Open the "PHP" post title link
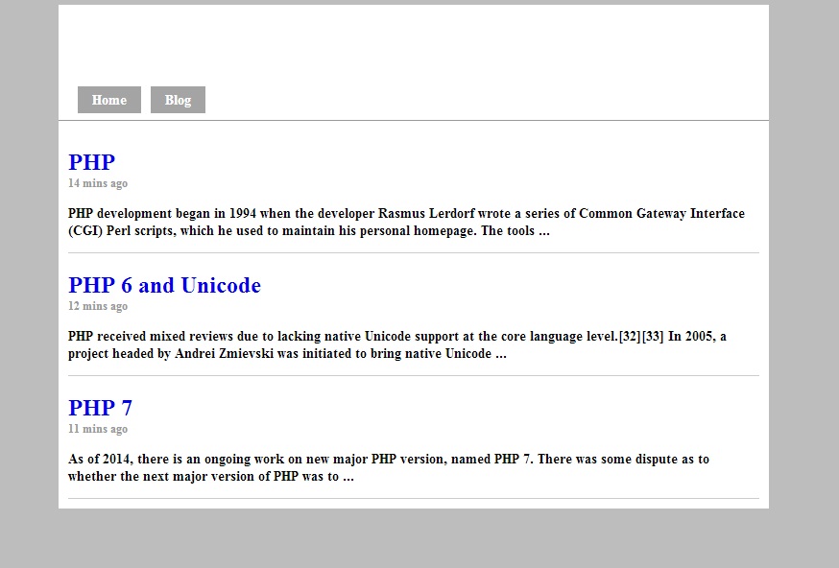Screen dimensions: 839x568 (x=91, y=162)
